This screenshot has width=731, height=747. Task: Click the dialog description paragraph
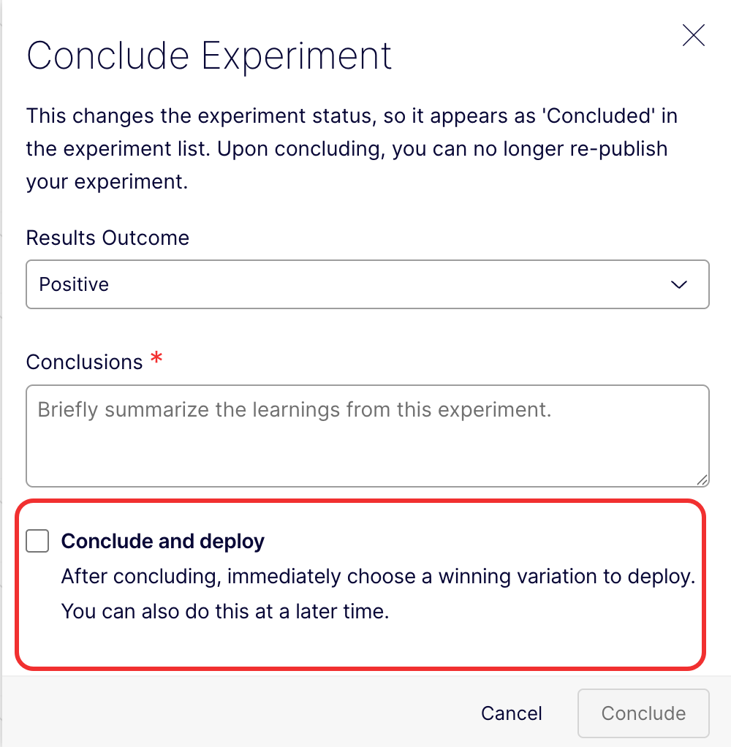click(346, 148)
